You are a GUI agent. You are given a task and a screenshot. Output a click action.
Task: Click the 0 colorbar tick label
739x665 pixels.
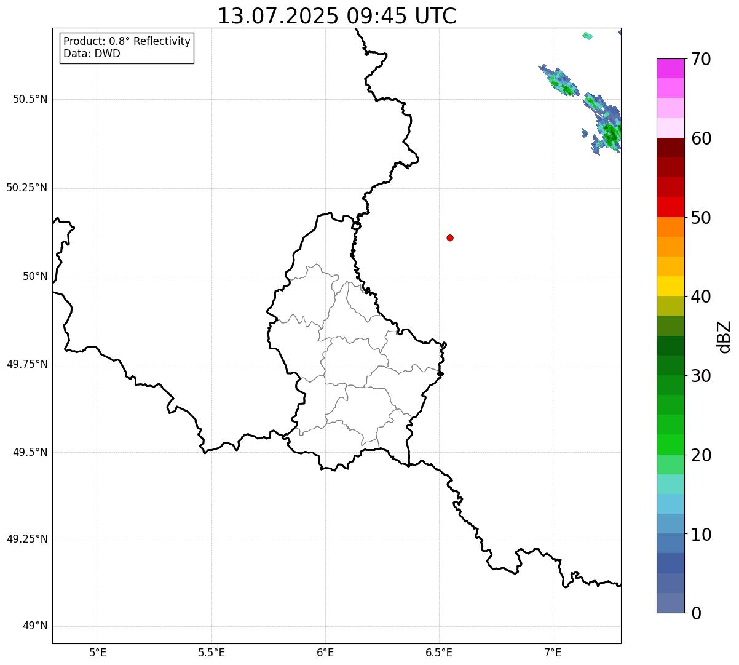[x=695, y=613]
